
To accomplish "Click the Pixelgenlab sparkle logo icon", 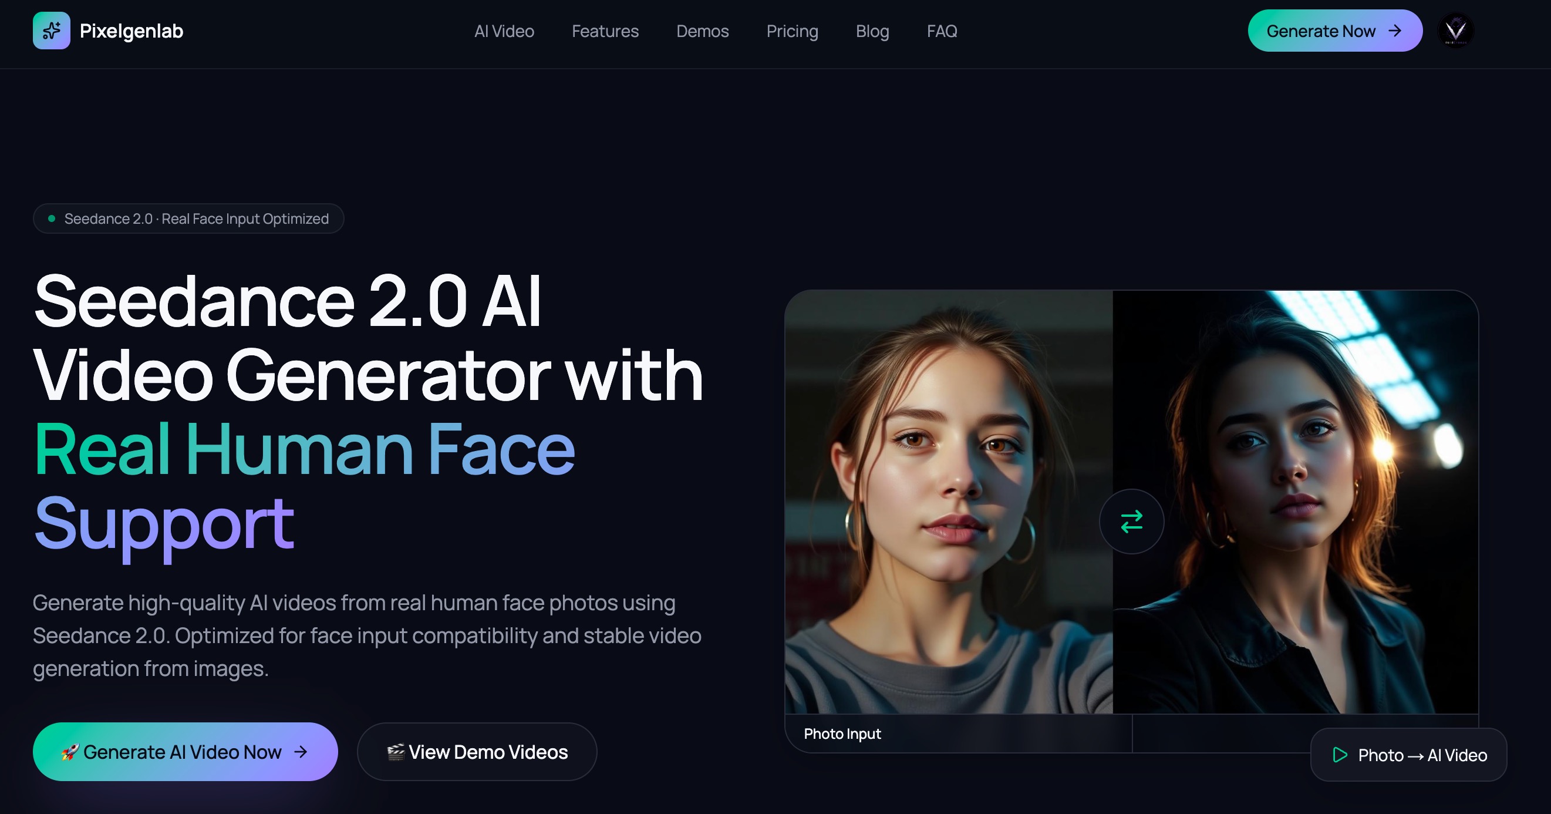I will pyautogui.click(x=51, y=31).
